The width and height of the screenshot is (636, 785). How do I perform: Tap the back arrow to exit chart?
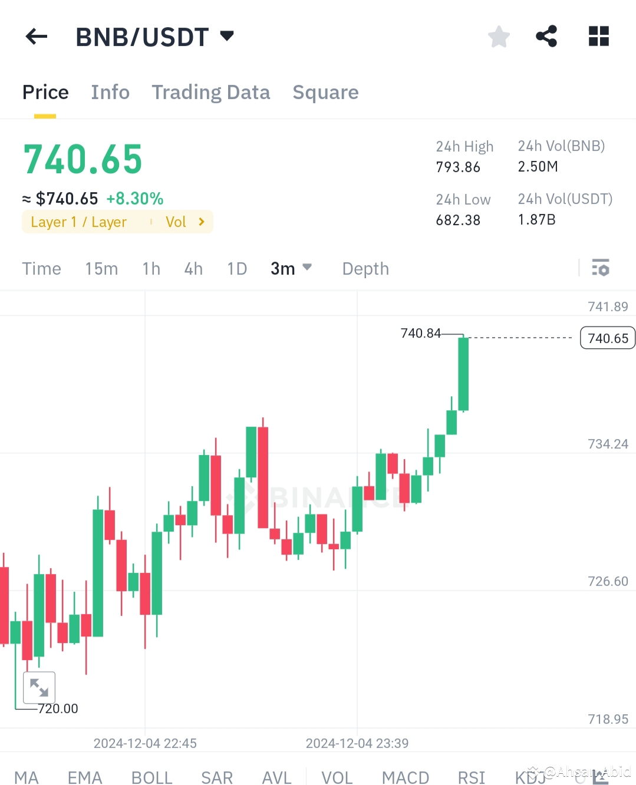(x=36, y=36)
